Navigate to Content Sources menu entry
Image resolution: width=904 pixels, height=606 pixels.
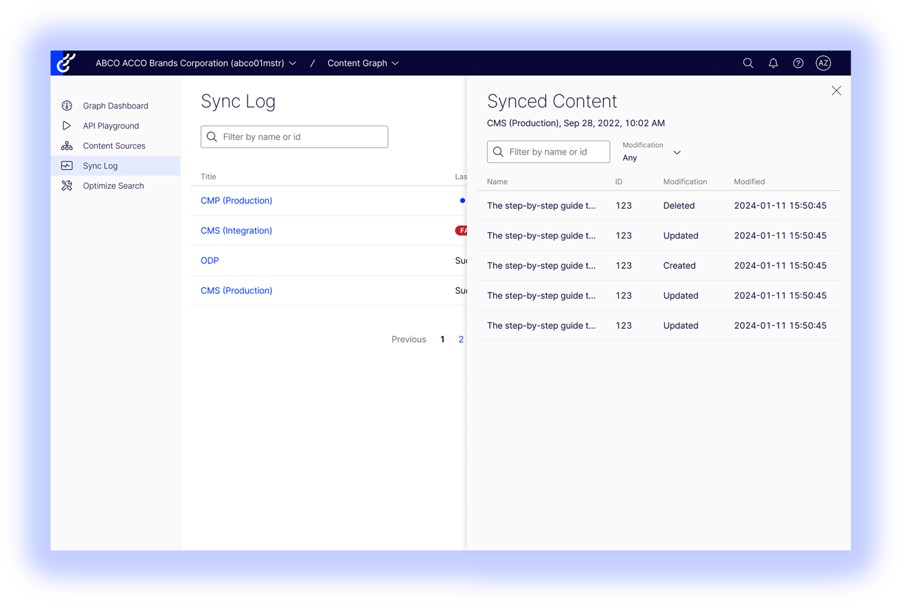click(x=113, y=146)
